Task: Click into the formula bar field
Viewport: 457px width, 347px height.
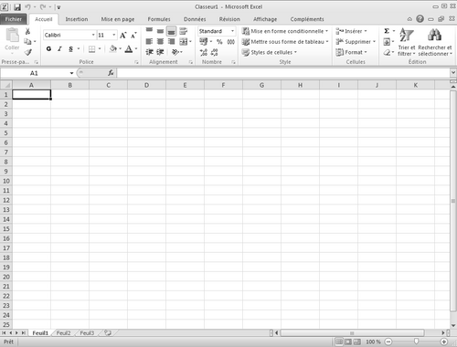Action: click(x=283, y=73)
